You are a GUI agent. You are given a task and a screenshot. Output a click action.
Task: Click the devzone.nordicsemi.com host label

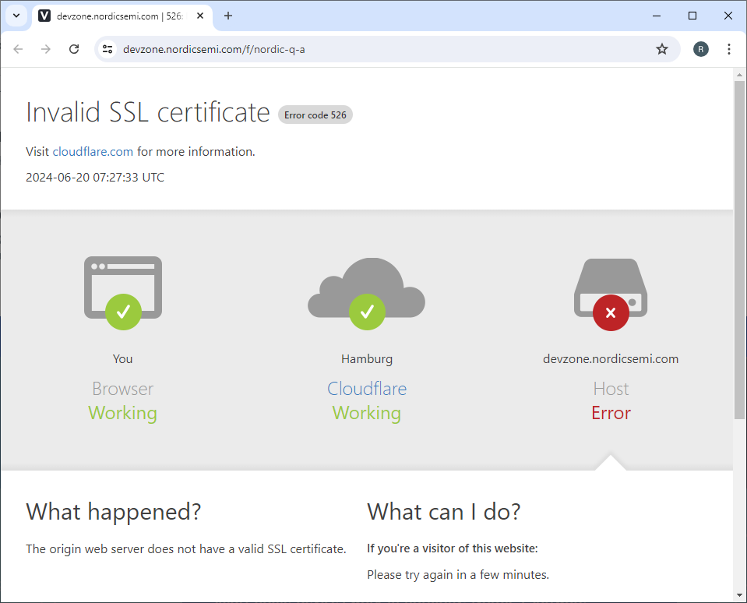611,358
